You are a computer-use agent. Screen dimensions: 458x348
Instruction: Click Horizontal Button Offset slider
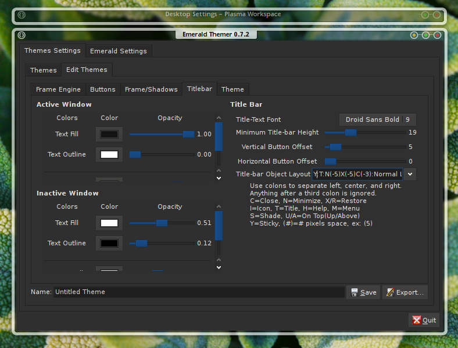pyautogui.click(x=366, y=161)
